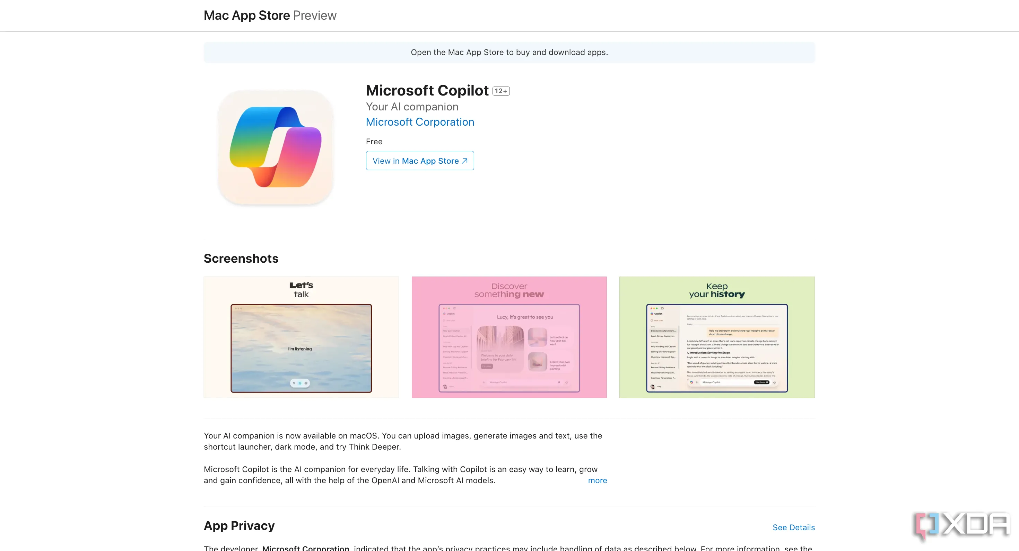
Task: Open See Details for App Privacy
Action: pyautogui.click(x=793, y=527)
